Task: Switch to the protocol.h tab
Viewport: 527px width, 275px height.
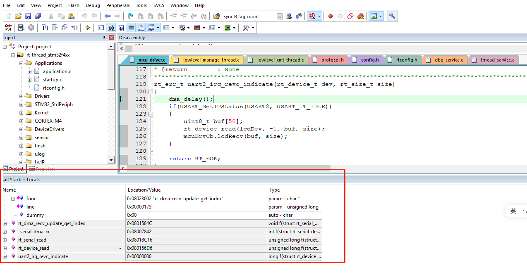Action: click(x=332, y=60)
